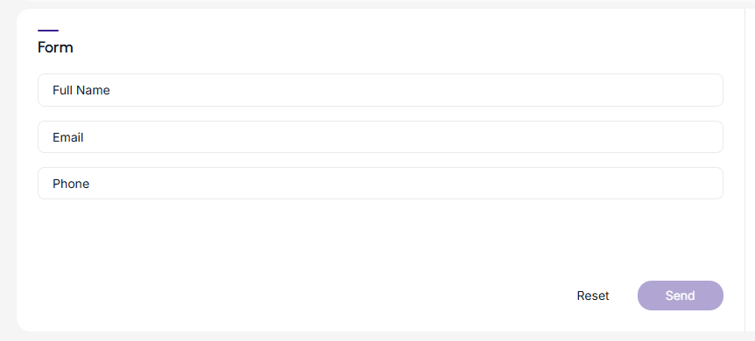Click the vertical divider beside the form card
This screenshot has width=755, height=341.
click(x=744, y=170)
